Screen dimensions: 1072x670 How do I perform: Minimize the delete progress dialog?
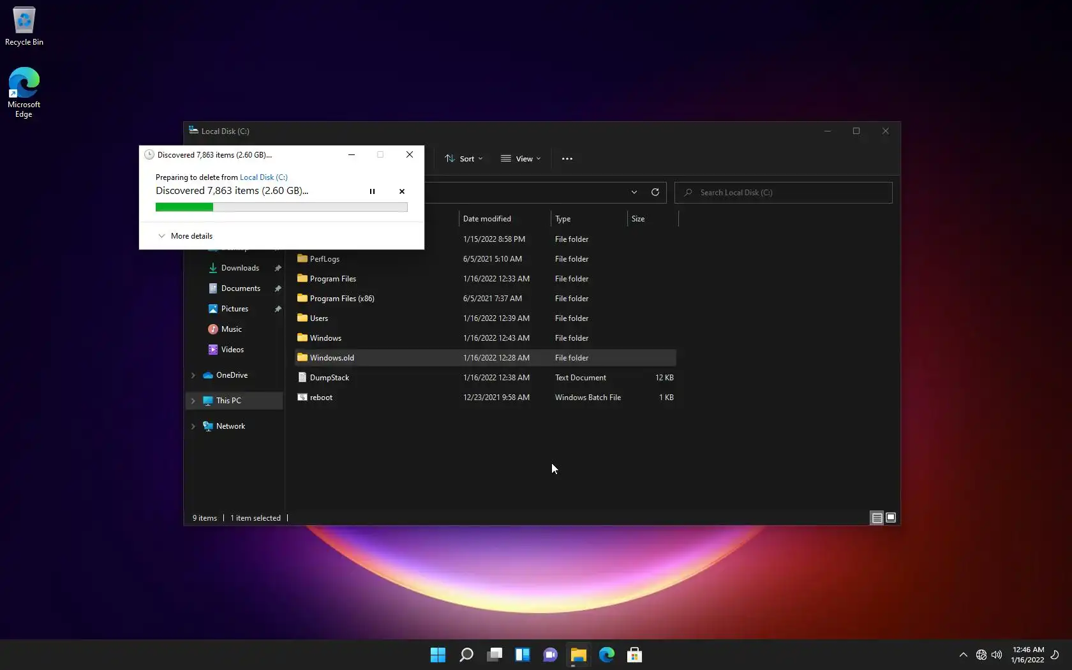tap(352, 154)
